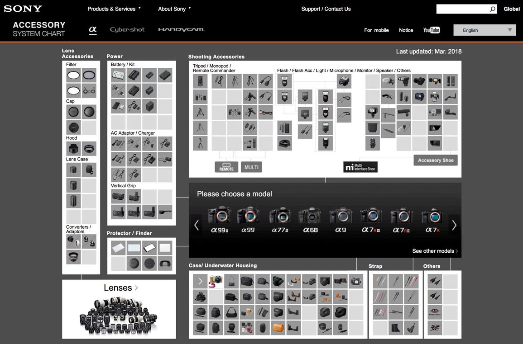Open the For mobile link
The height and width of the screenshot is (344, 523).
click(x=376, y=30)
